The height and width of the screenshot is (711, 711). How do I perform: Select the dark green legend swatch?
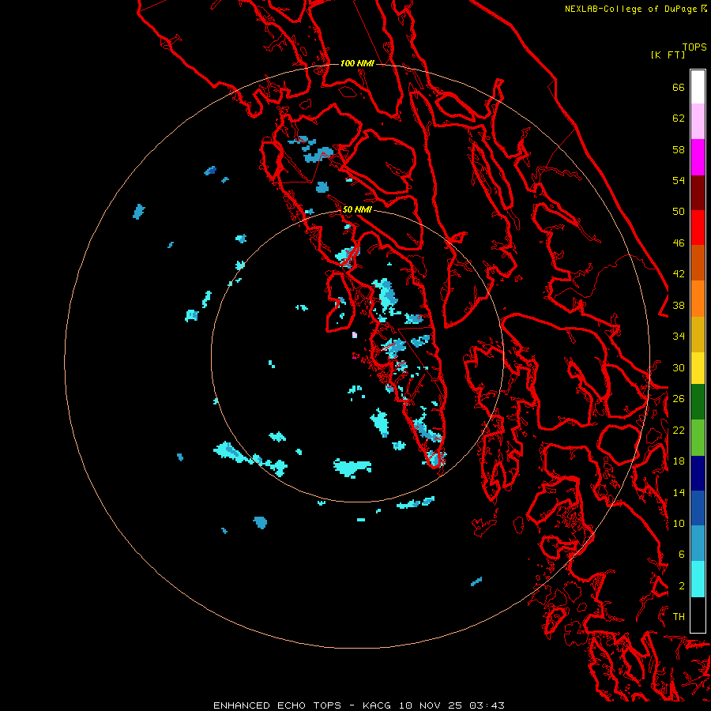(x=698, y=402)
